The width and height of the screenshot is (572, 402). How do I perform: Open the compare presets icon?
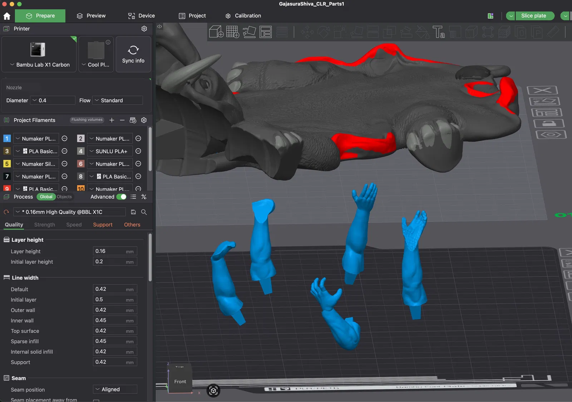[x=144, y=197]
